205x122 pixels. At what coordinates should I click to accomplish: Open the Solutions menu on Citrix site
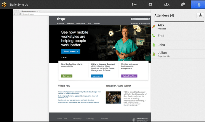60,23
